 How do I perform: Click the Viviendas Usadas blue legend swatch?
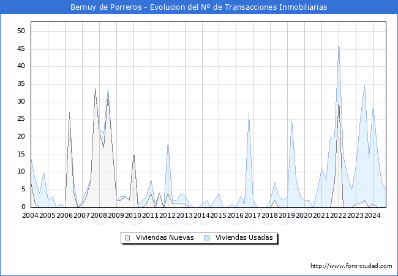(x=207, y=237)
